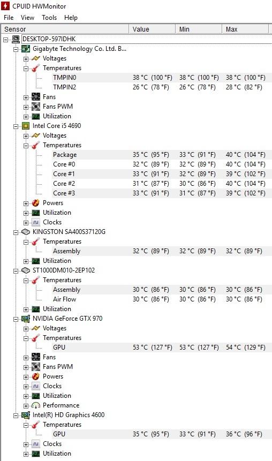Click the DESKTOP-597IDHK computer icon
The height and width of the screenshot is (461, 272).
tap(16, 39)
